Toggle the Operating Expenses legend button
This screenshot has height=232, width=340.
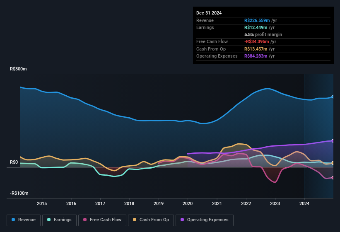[205, 220]
